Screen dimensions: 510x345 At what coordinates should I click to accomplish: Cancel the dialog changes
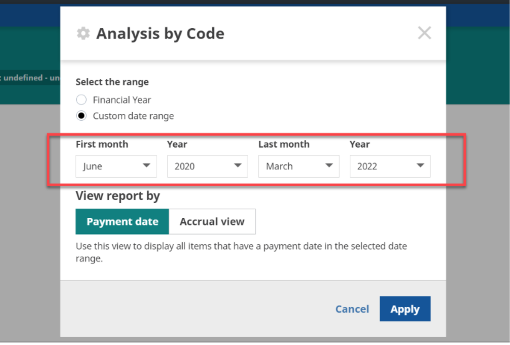click(352, 309)
